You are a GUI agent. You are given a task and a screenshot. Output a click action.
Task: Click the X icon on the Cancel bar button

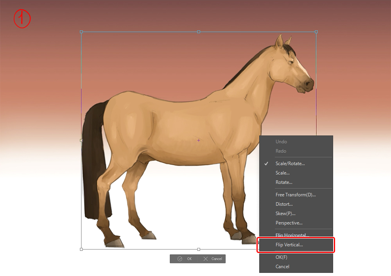coord(206,259)
